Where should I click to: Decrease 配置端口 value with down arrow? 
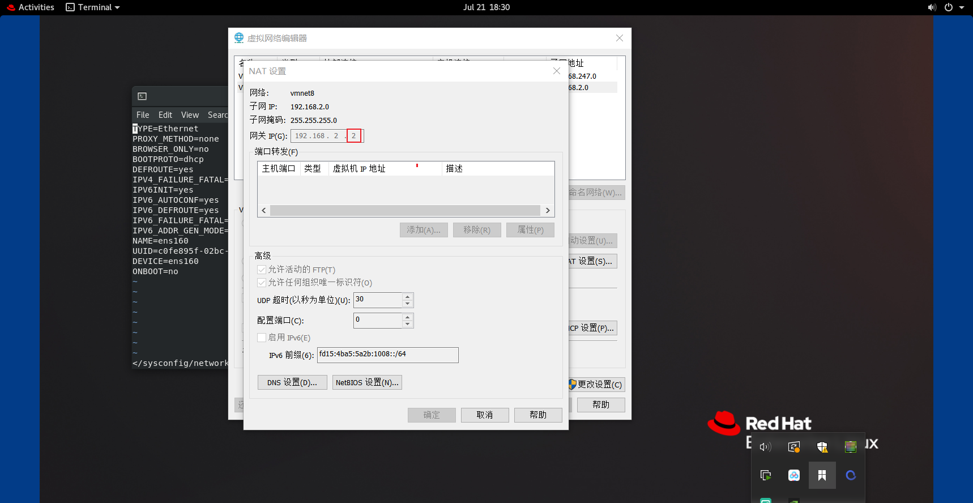(407, 324)
